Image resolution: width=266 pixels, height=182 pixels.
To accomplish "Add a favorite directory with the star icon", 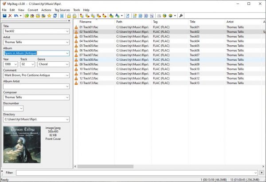I will pyautogui.click(x=49, y=16).
